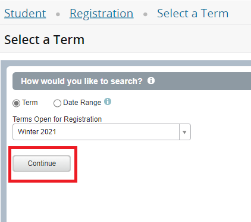Click the info icon beside search heading
251x222 pixels.
(151, 81)
